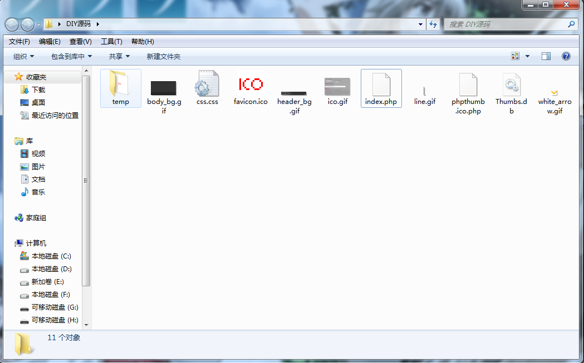The width and height of the screenshot is (584, 363).
Task: Select the css.css file icon
Action: point(207,84)
